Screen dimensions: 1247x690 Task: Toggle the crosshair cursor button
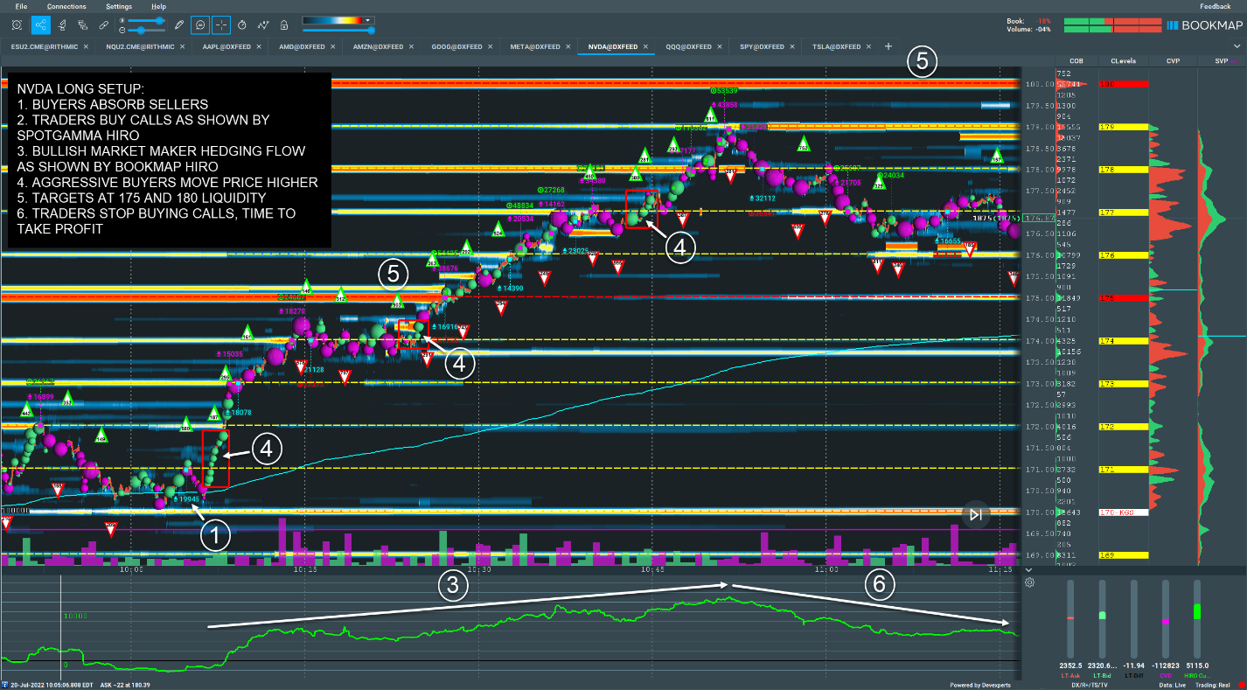[222, 24]
